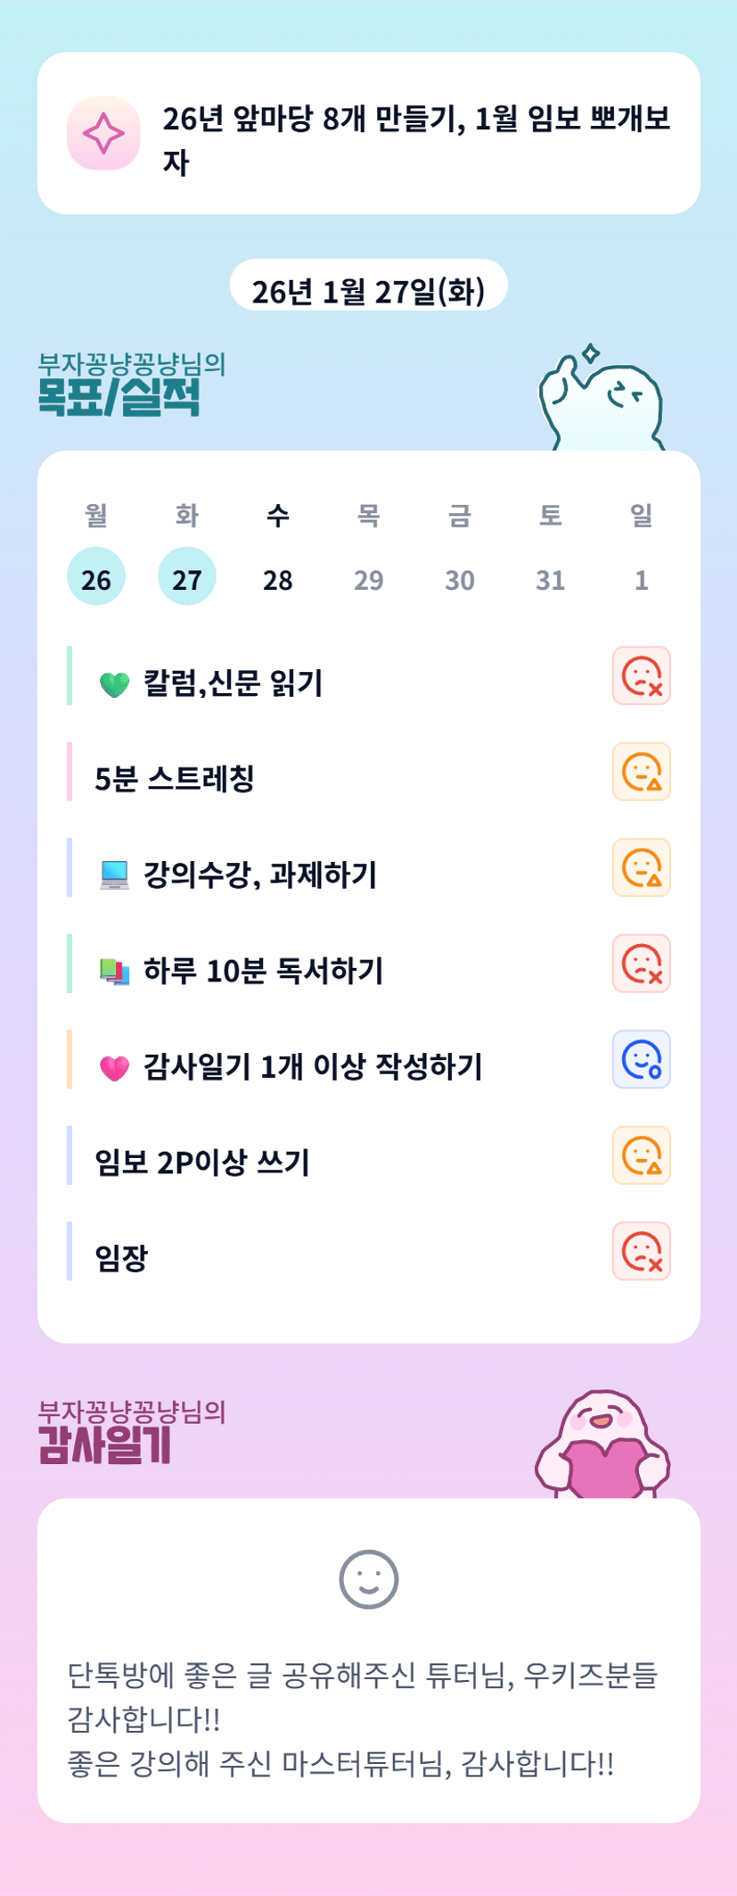Pick Saturday 31 in the calendar
737x1896 pixels.
(x=551, y=579)
